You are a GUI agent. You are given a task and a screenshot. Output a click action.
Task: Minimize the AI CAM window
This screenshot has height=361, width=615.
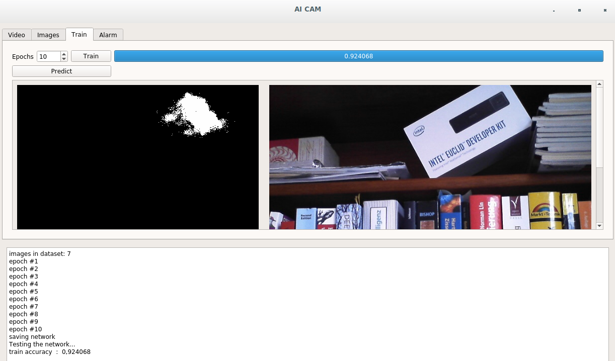[x=554, y=10]
